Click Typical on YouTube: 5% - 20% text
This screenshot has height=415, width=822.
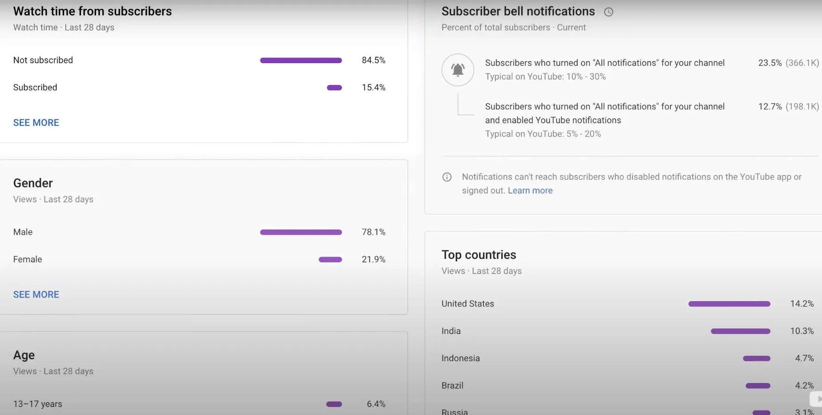543,134
